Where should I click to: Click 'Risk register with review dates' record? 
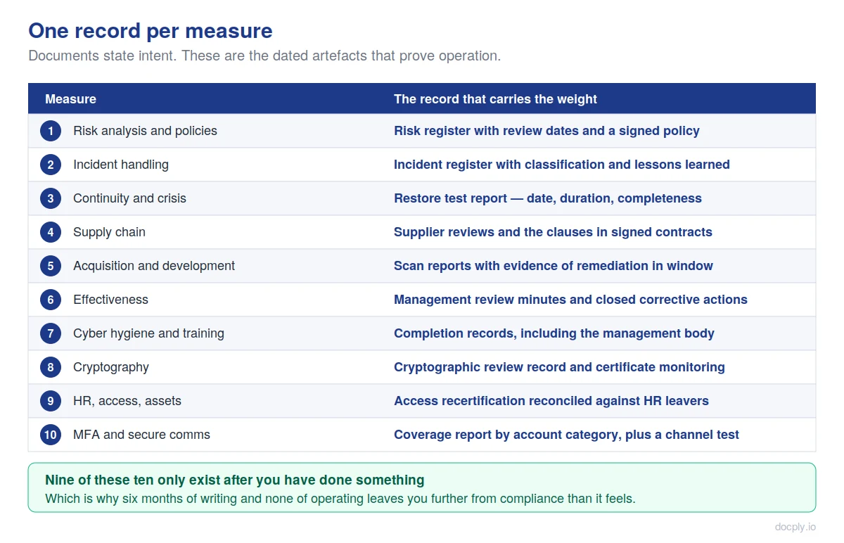click(546, 131)
